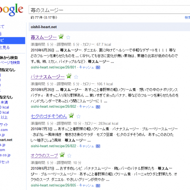Select the highlighted レシピ sidebar item
The image size is (190, 190).
tap(13, 40)
